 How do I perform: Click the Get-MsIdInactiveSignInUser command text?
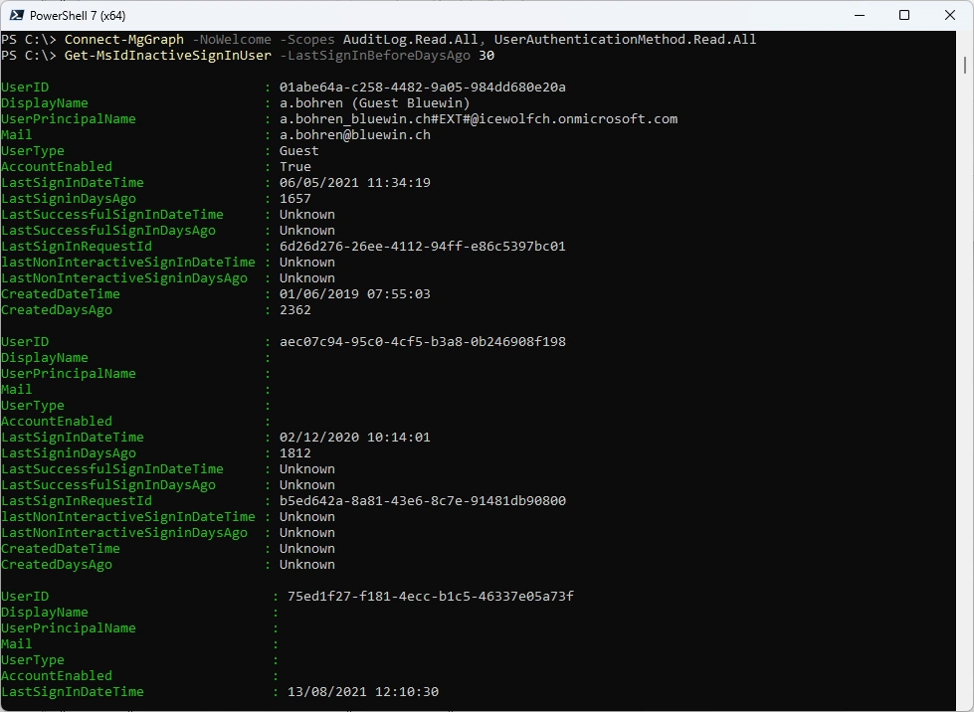coord(167,56)
